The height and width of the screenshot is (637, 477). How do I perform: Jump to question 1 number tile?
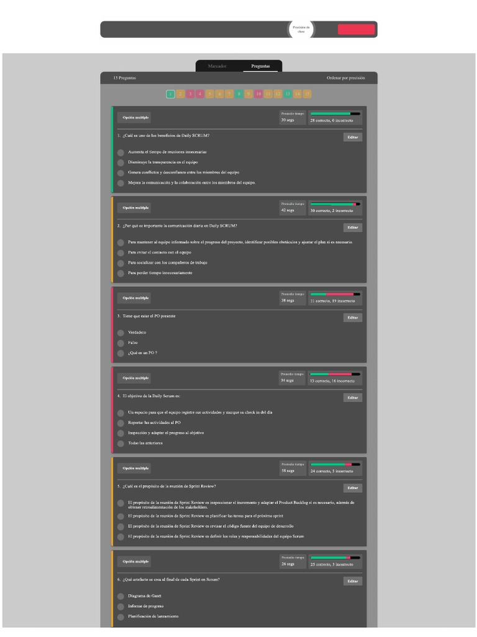[x=170, y=94]
